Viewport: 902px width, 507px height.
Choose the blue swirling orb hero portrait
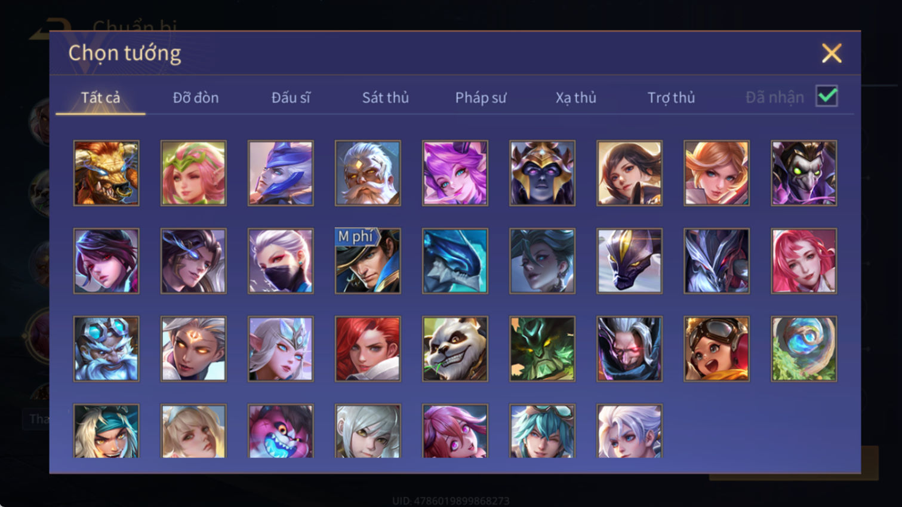click(x=804, y=349)
